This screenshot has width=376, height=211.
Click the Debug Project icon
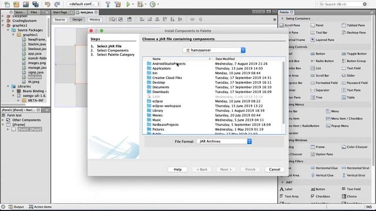tap(140, 4)
